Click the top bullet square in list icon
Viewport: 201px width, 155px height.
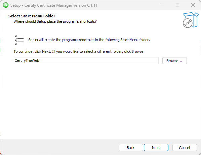pos(16,36)
